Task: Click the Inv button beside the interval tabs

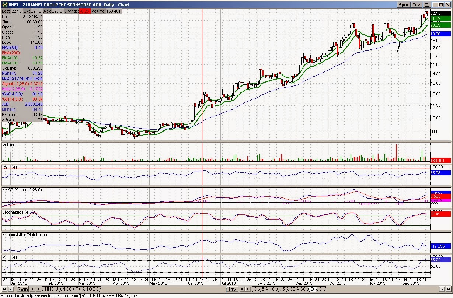Action: 233,289
